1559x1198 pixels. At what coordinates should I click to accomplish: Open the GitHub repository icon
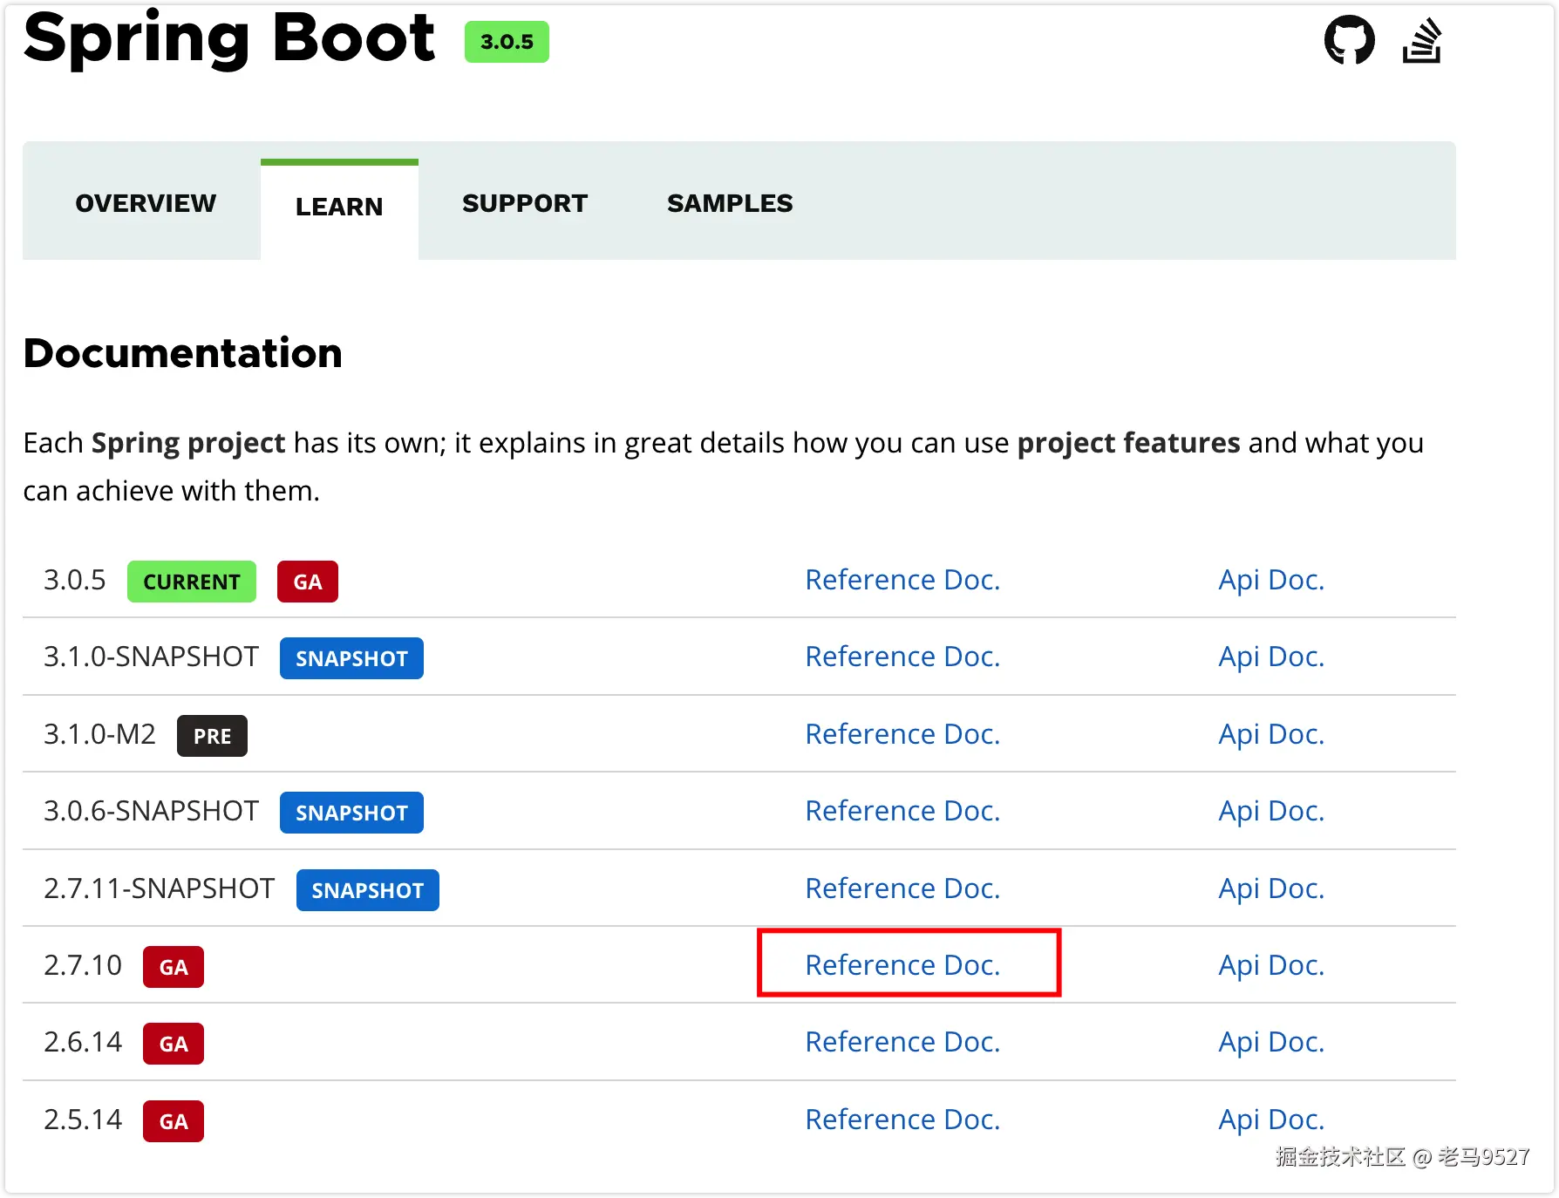coord(1349,40)
